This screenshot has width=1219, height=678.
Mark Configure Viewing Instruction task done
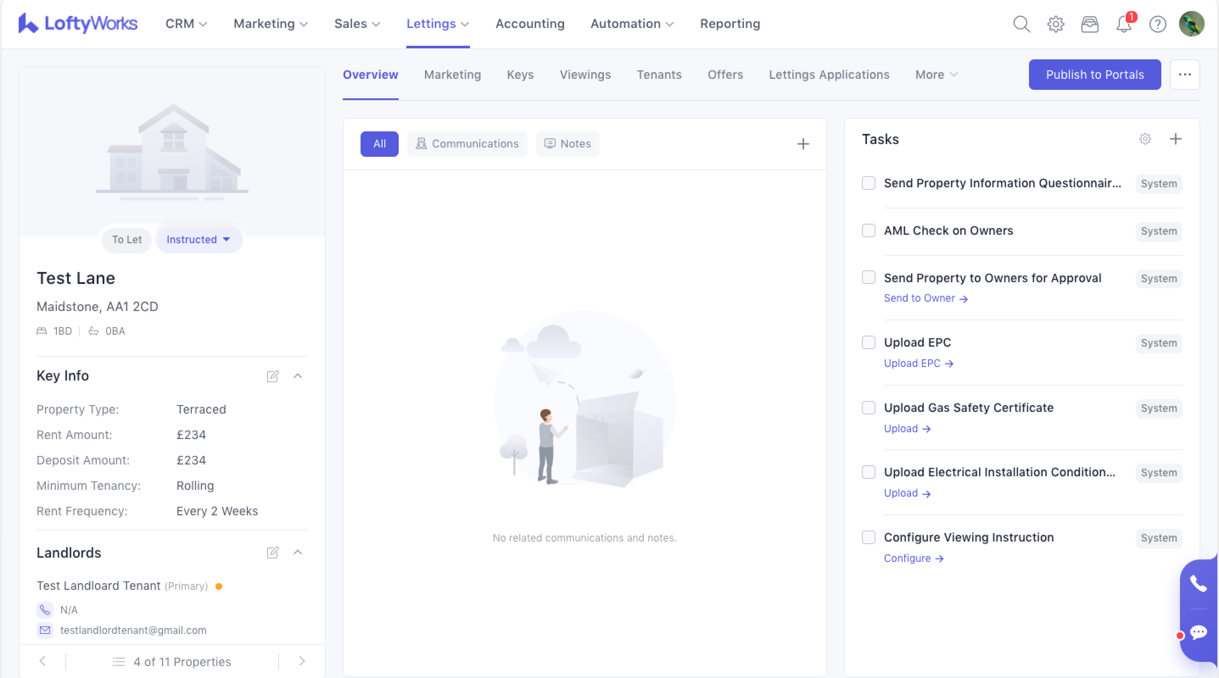pyautogui.click(x=868, y=538)
